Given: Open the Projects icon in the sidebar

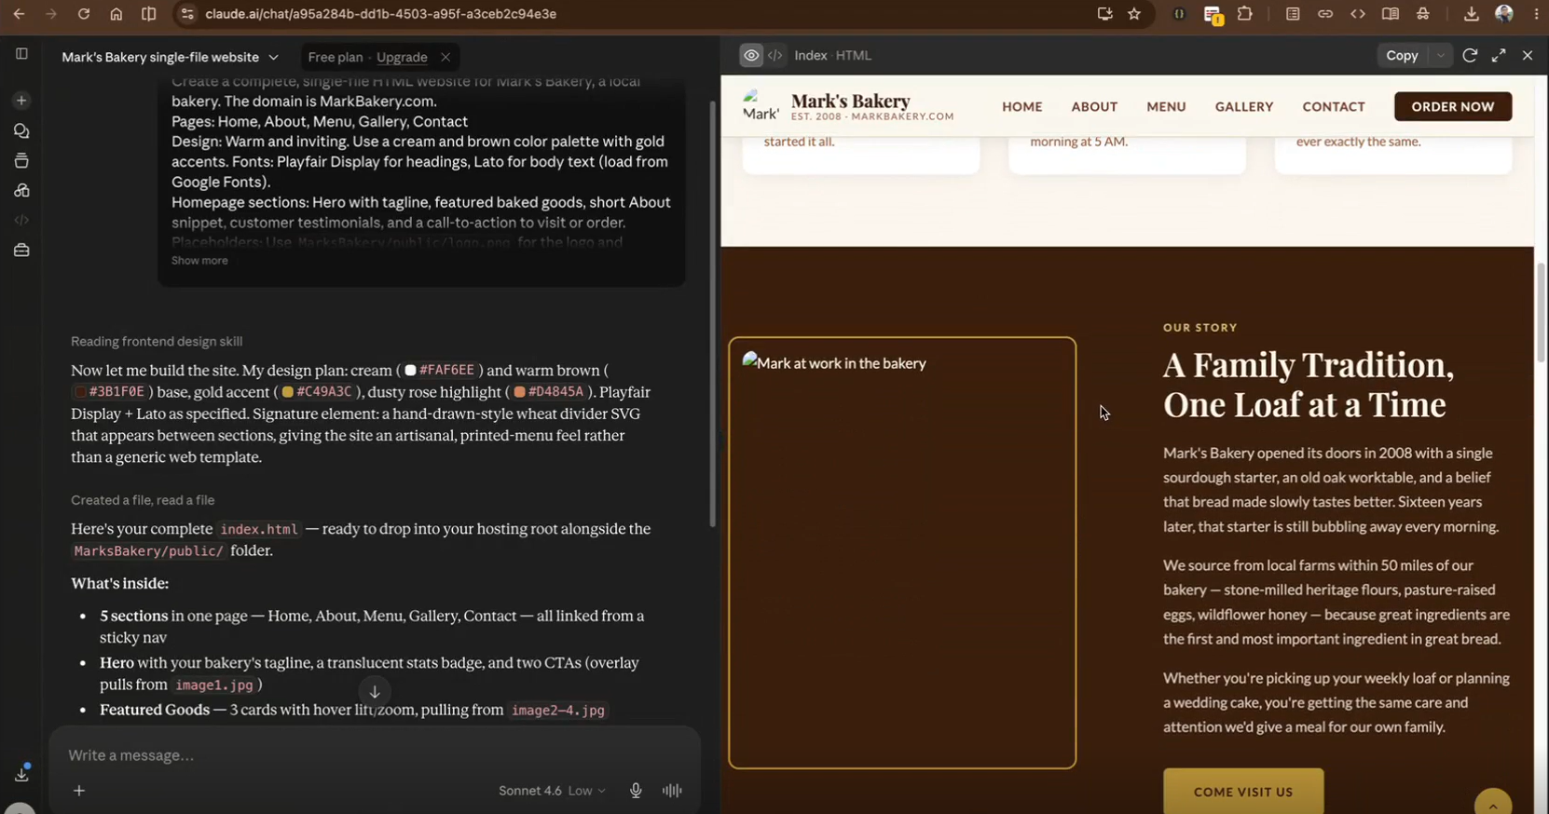Looking at the screenshot, I should click(x=21, y=161).
